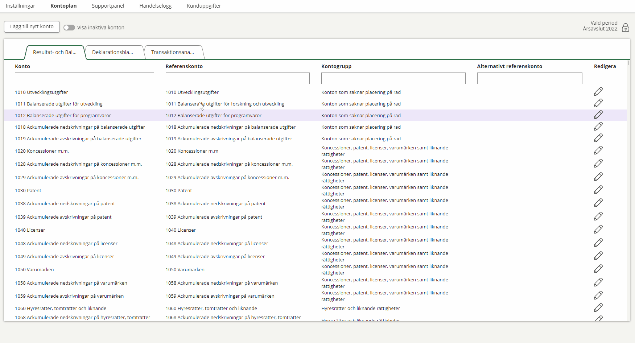Focus the Kontogrupp filter text box
Image resolution: width=635 pixels, height=343 pixels.
(393, 78)
